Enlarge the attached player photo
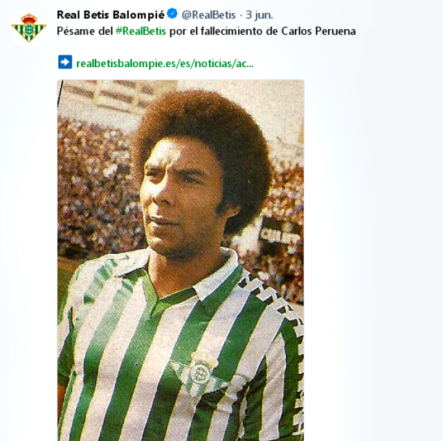The height and width of the screenshot is (441, 443). [181, 260]
